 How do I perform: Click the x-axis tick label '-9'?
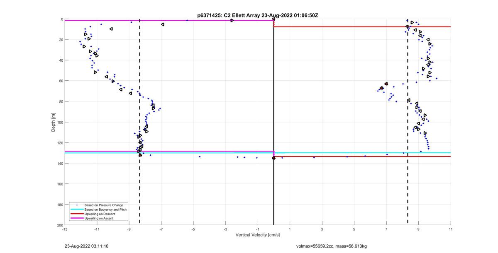point(129,229)
